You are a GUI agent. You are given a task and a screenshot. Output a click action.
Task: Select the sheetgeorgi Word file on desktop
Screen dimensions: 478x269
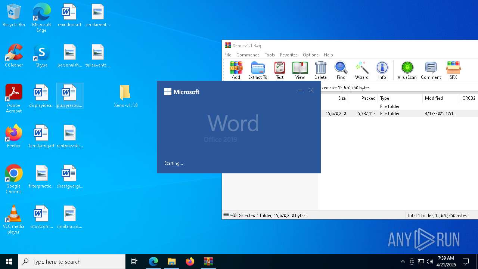(69, 177)
